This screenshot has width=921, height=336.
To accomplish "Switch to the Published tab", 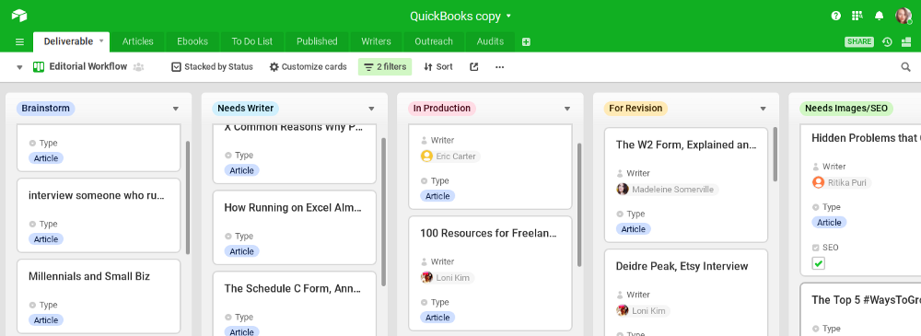I will pos(317,41).
